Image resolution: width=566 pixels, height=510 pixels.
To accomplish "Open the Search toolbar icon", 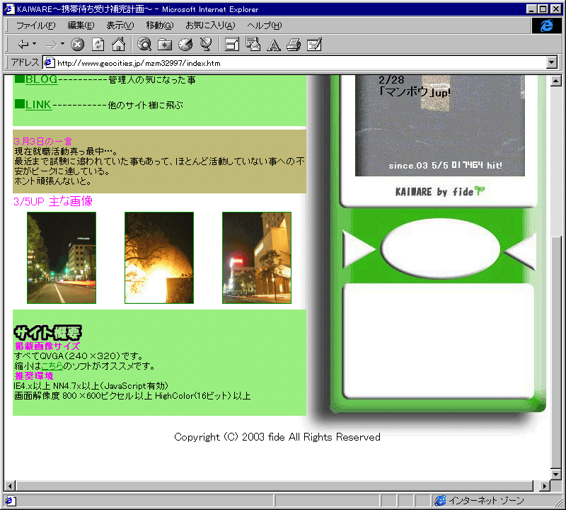I will (x=144, y=45).
